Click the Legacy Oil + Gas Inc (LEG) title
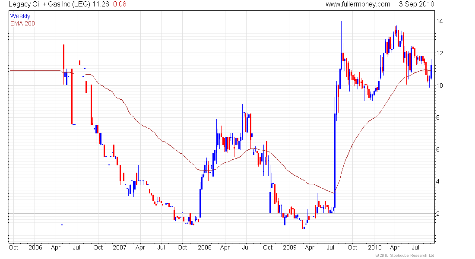Viewport: 475px width, 259px height. pos(49,4)
